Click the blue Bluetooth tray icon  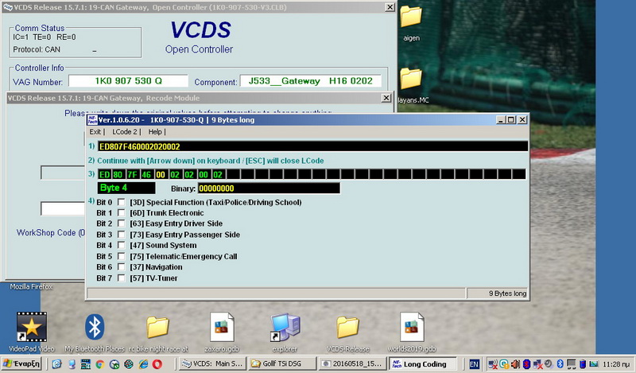click(x=560, y=363)
